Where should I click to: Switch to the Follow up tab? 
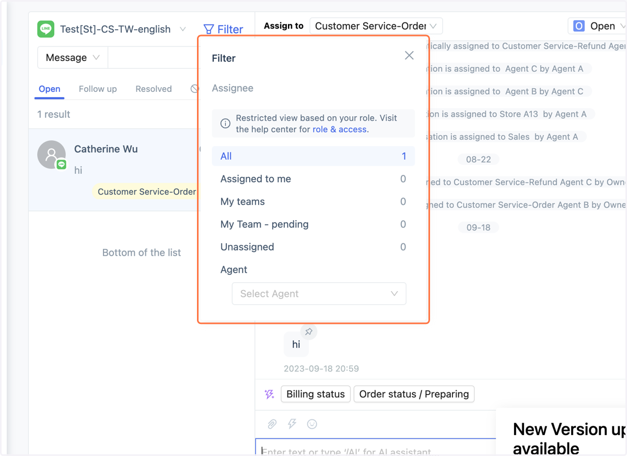click(x=98, y=89)
